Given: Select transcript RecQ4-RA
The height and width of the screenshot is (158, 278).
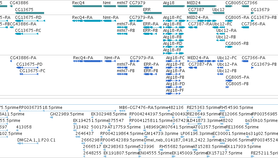Looking at the screenshot, I should click(x=87, y=21).
